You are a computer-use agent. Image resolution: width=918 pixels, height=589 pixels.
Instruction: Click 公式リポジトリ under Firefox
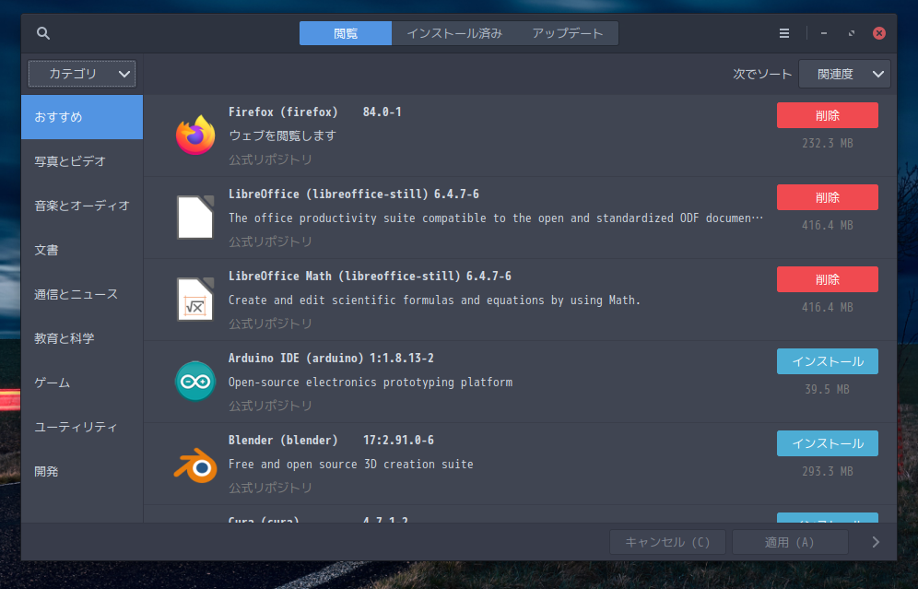[x=270, y=159]
